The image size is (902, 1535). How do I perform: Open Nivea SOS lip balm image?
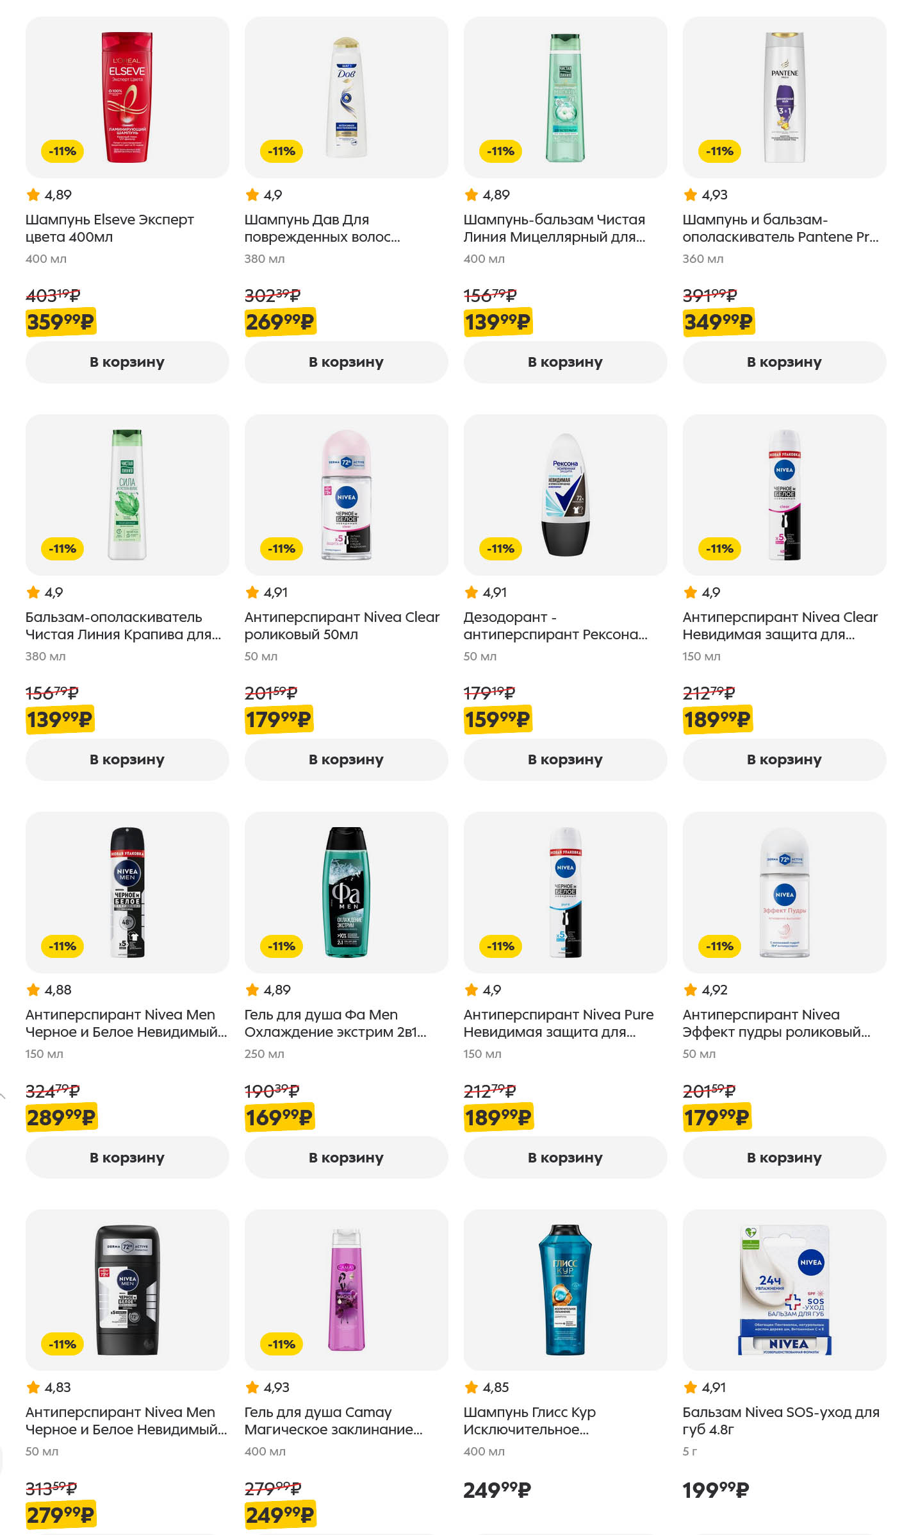click(784, 1290)
